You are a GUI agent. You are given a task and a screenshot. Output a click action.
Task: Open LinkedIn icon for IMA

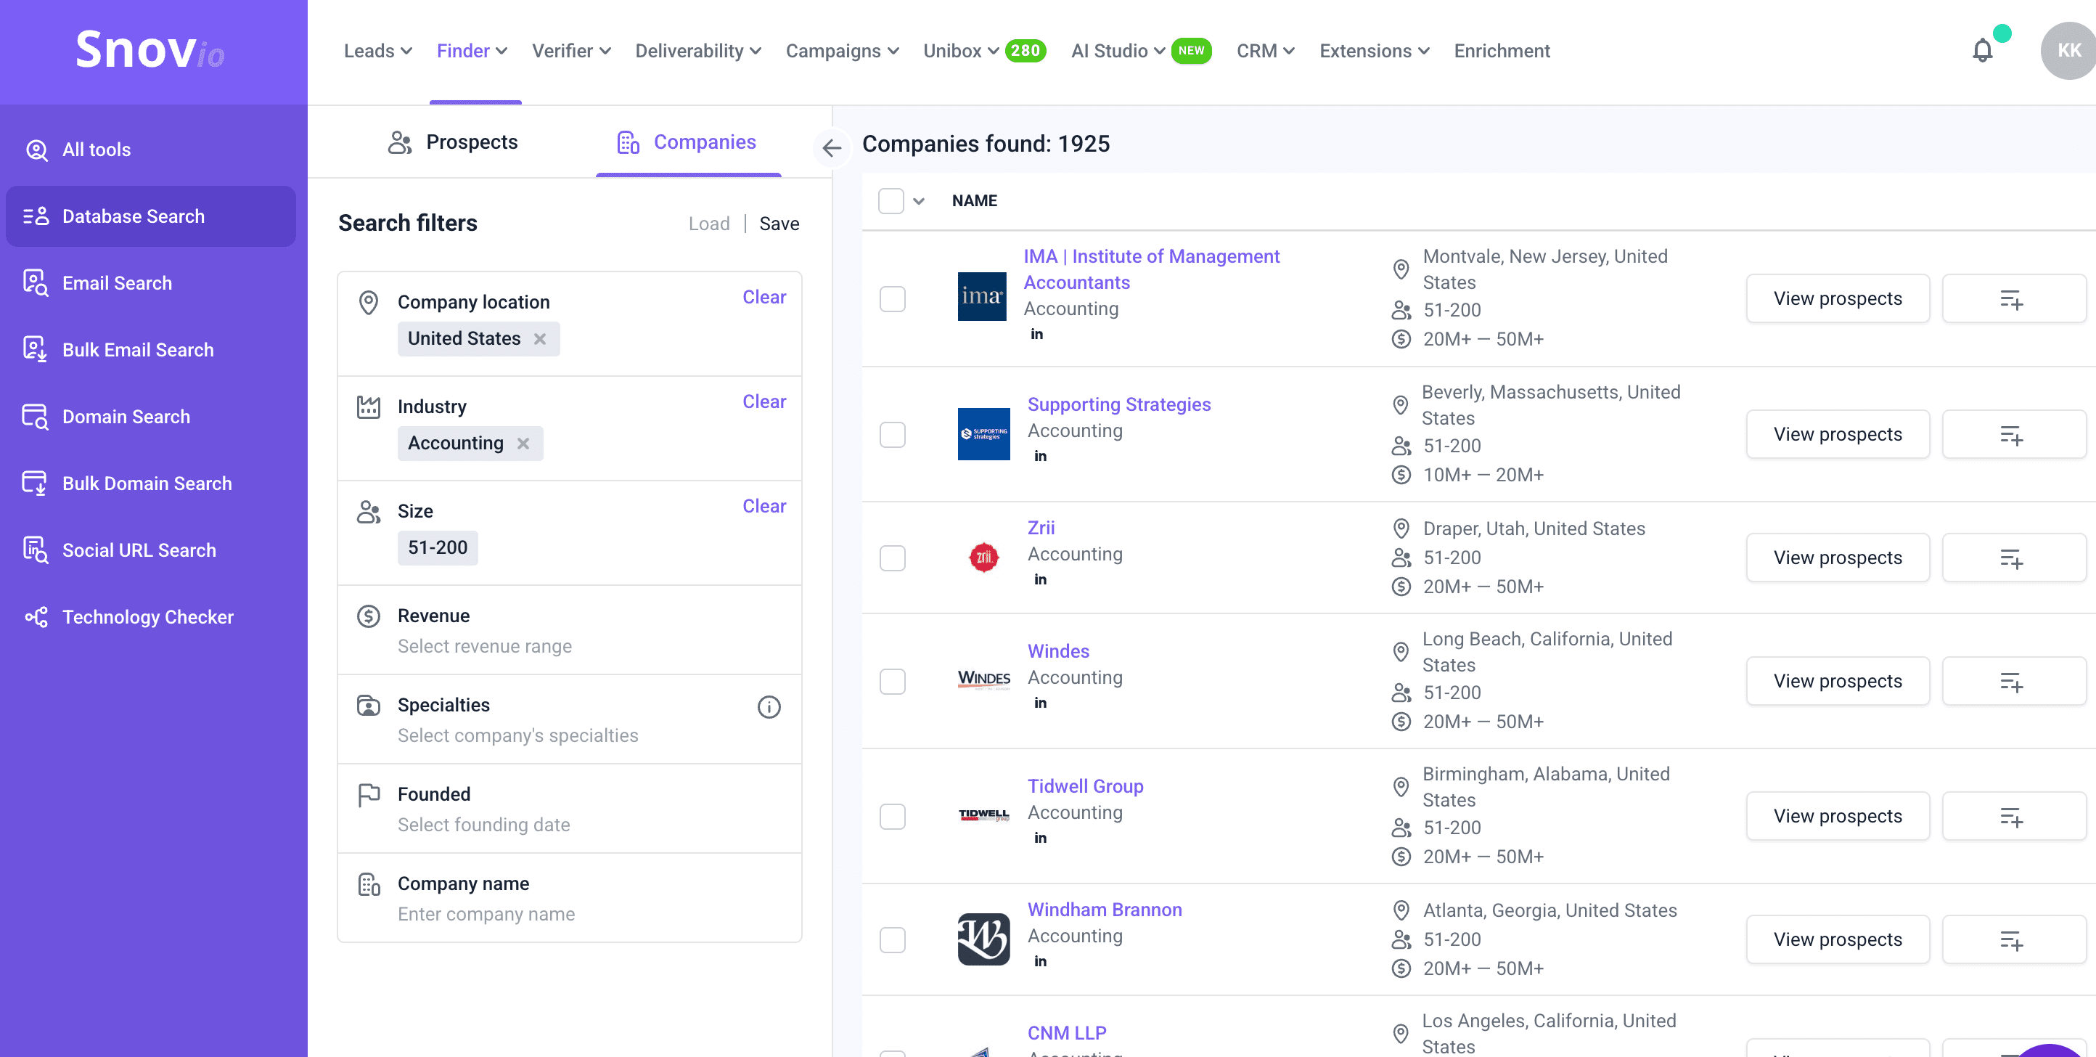point(1036,335)
